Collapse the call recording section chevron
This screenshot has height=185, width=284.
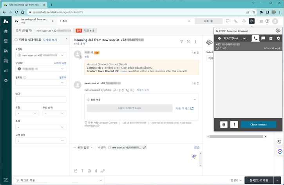(x=195, y=100)
